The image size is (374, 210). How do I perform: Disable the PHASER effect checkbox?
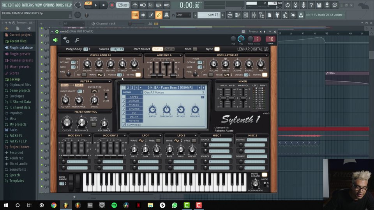pyautogui.click(x=123, y=105)
